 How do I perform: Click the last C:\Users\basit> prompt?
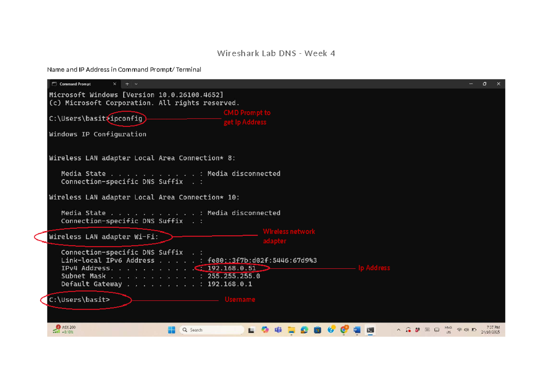[80, 300]
